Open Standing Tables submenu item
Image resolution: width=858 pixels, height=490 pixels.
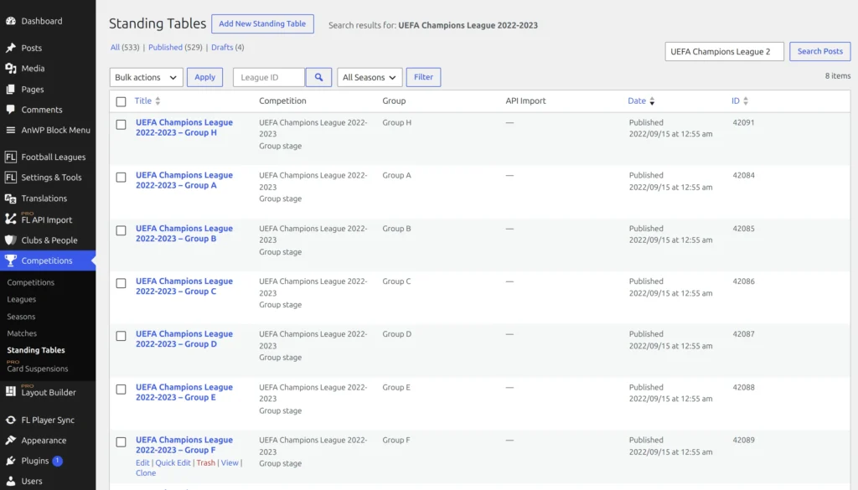[35, 350]
